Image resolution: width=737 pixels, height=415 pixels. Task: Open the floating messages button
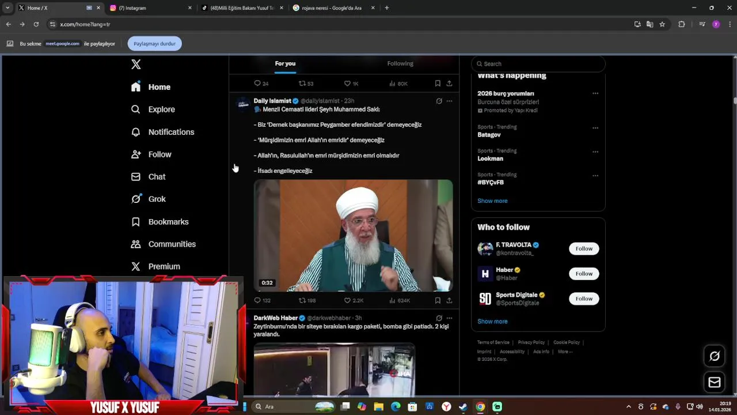pos(715,382)
